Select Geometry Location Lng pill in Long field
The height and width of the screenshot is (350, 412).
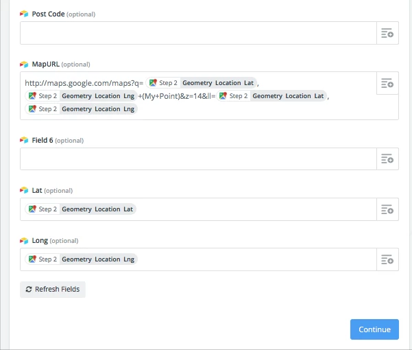tap(81, 259)
